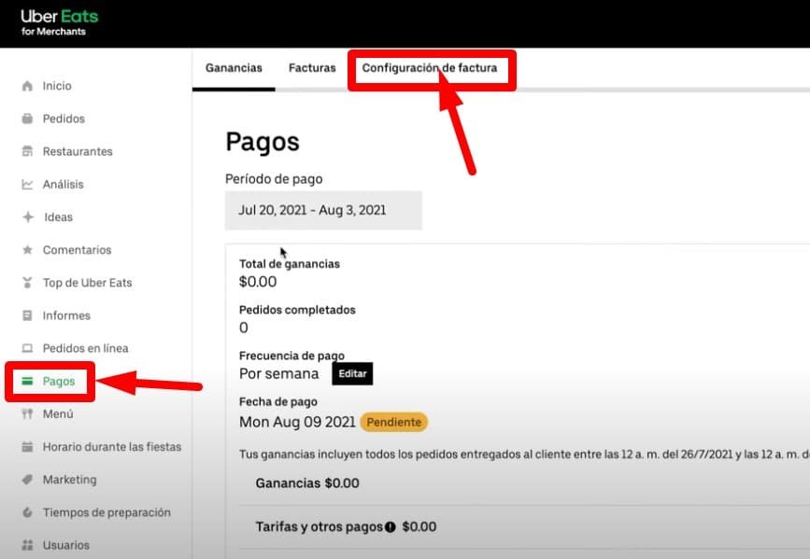Click the Horario durante las fiestas calendar icon
The height and width of the screenshot is (559, 810).
tap(27, 447)
